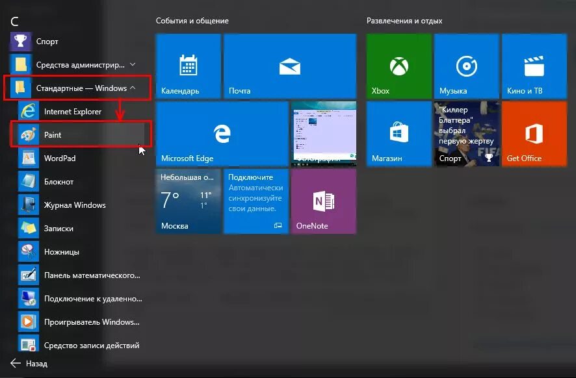Open the Подключите sync data tile
The image size is (576, 378).
coord(256,201)
